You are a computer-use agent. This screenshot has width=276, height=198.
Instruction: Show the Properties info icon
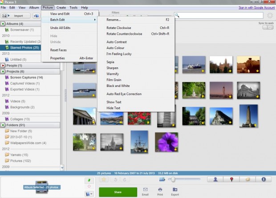point(264,179)
